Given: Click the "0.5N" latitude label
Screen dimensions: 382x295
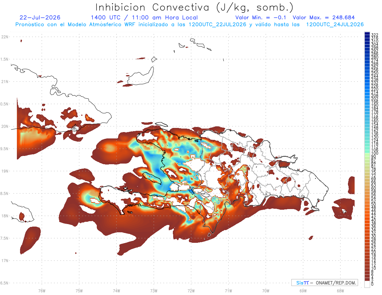Looking at the screenshot, I should 5,104.
